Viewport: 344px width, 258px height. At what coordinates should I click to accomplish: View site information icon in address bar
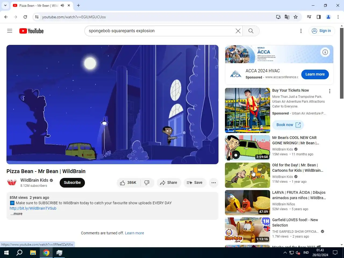pos(37,17)
